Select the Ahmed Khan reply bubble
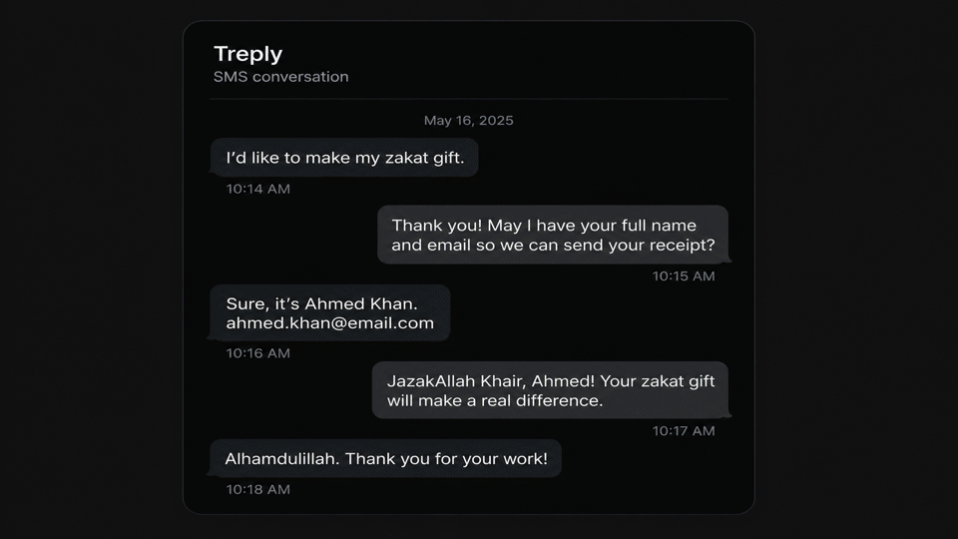This screenshot has height=539, width=958. 330,312
